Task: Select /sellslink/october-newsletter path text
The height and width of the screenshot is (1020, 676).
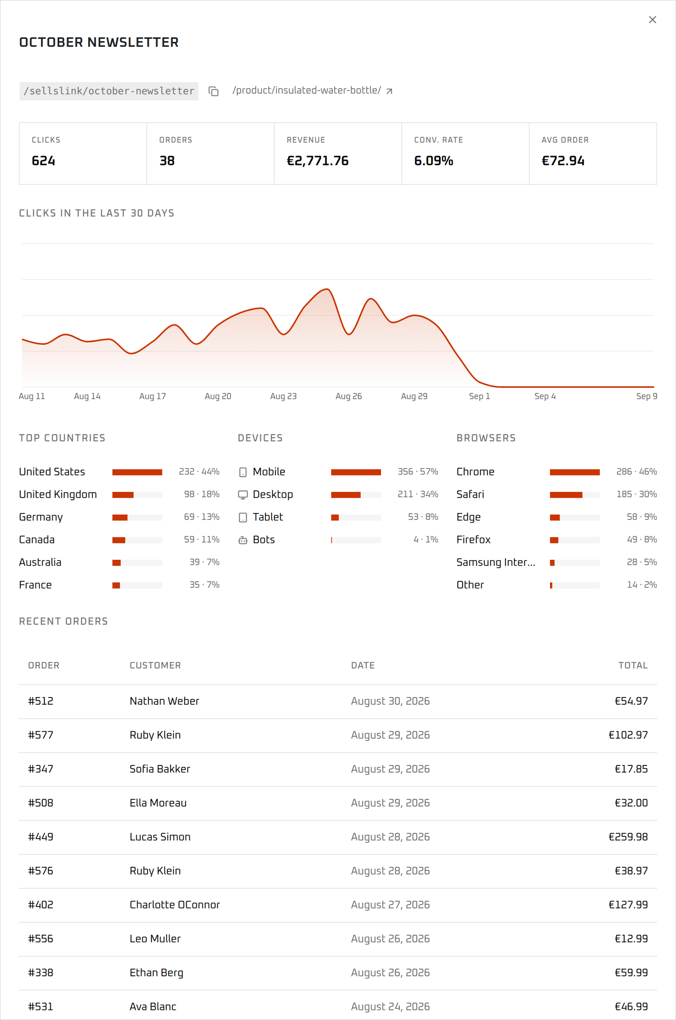Action: 109,91
